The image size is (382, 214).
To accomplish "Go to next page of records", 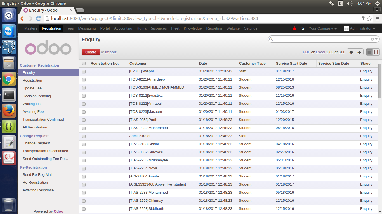I will pos(359,52).
